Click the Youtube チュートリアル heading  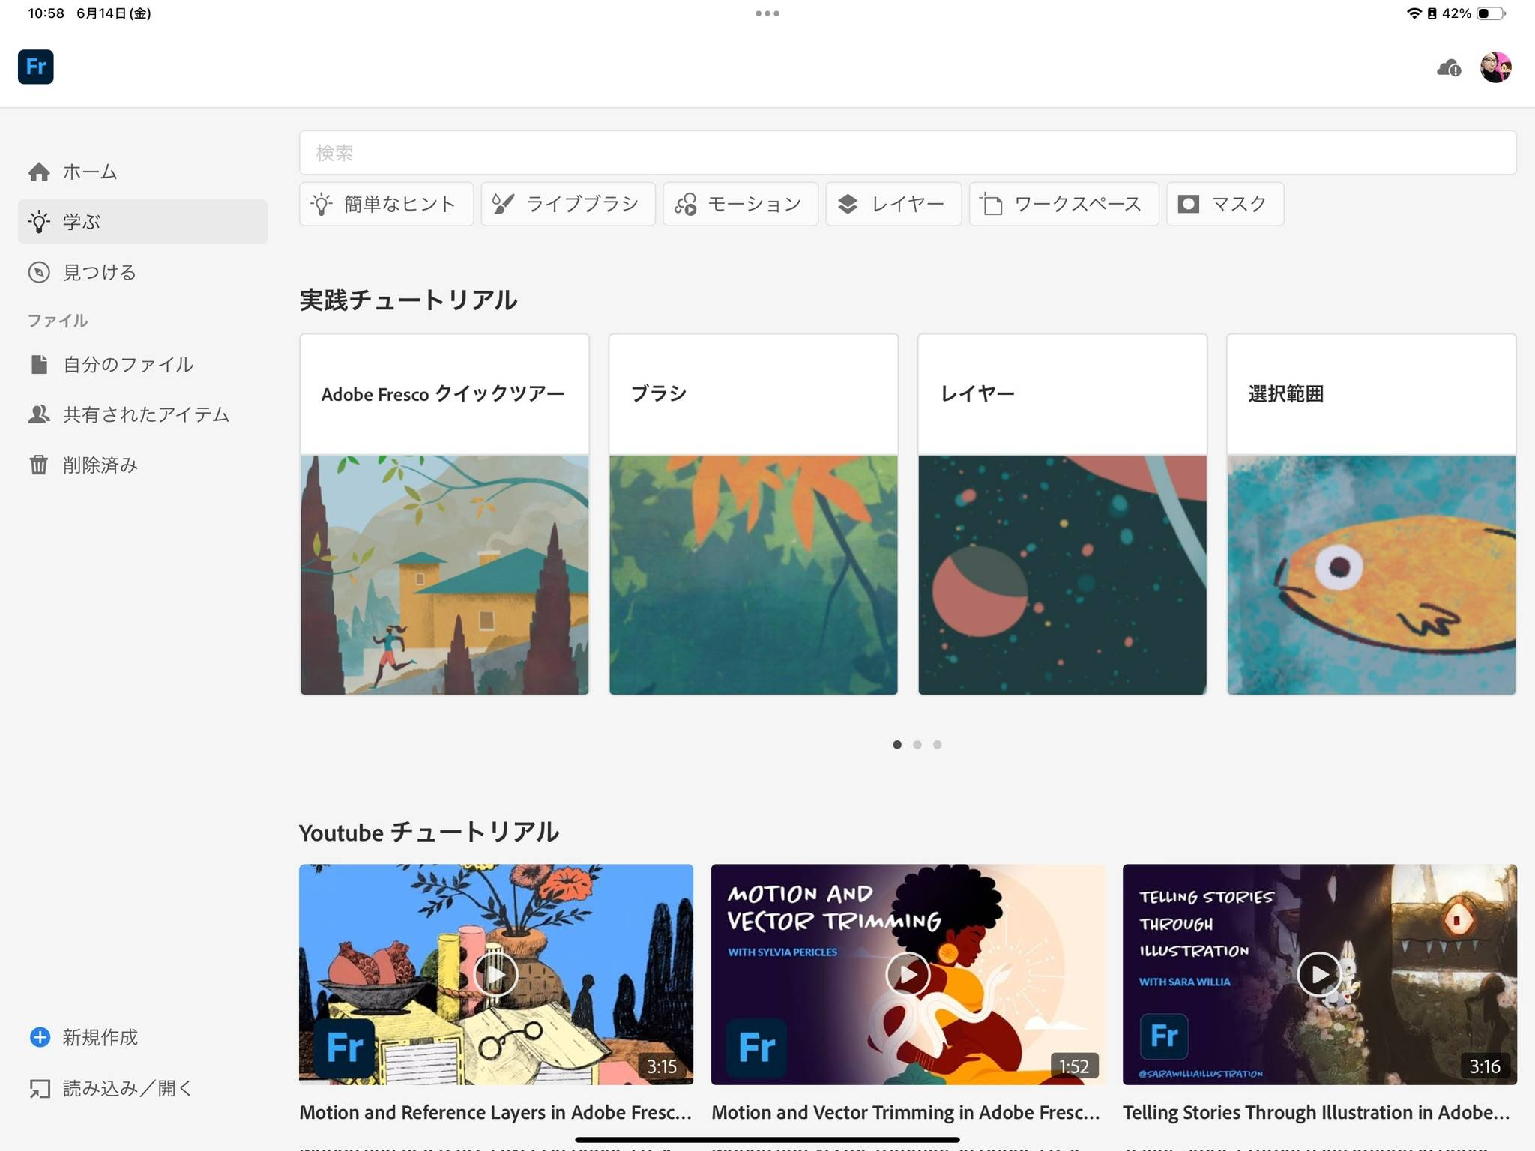point(429,833)
